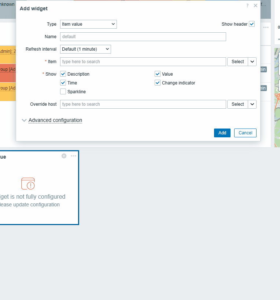280x300 pixels.
Task: Open the Type dropdown
Action: click(88, 24)
